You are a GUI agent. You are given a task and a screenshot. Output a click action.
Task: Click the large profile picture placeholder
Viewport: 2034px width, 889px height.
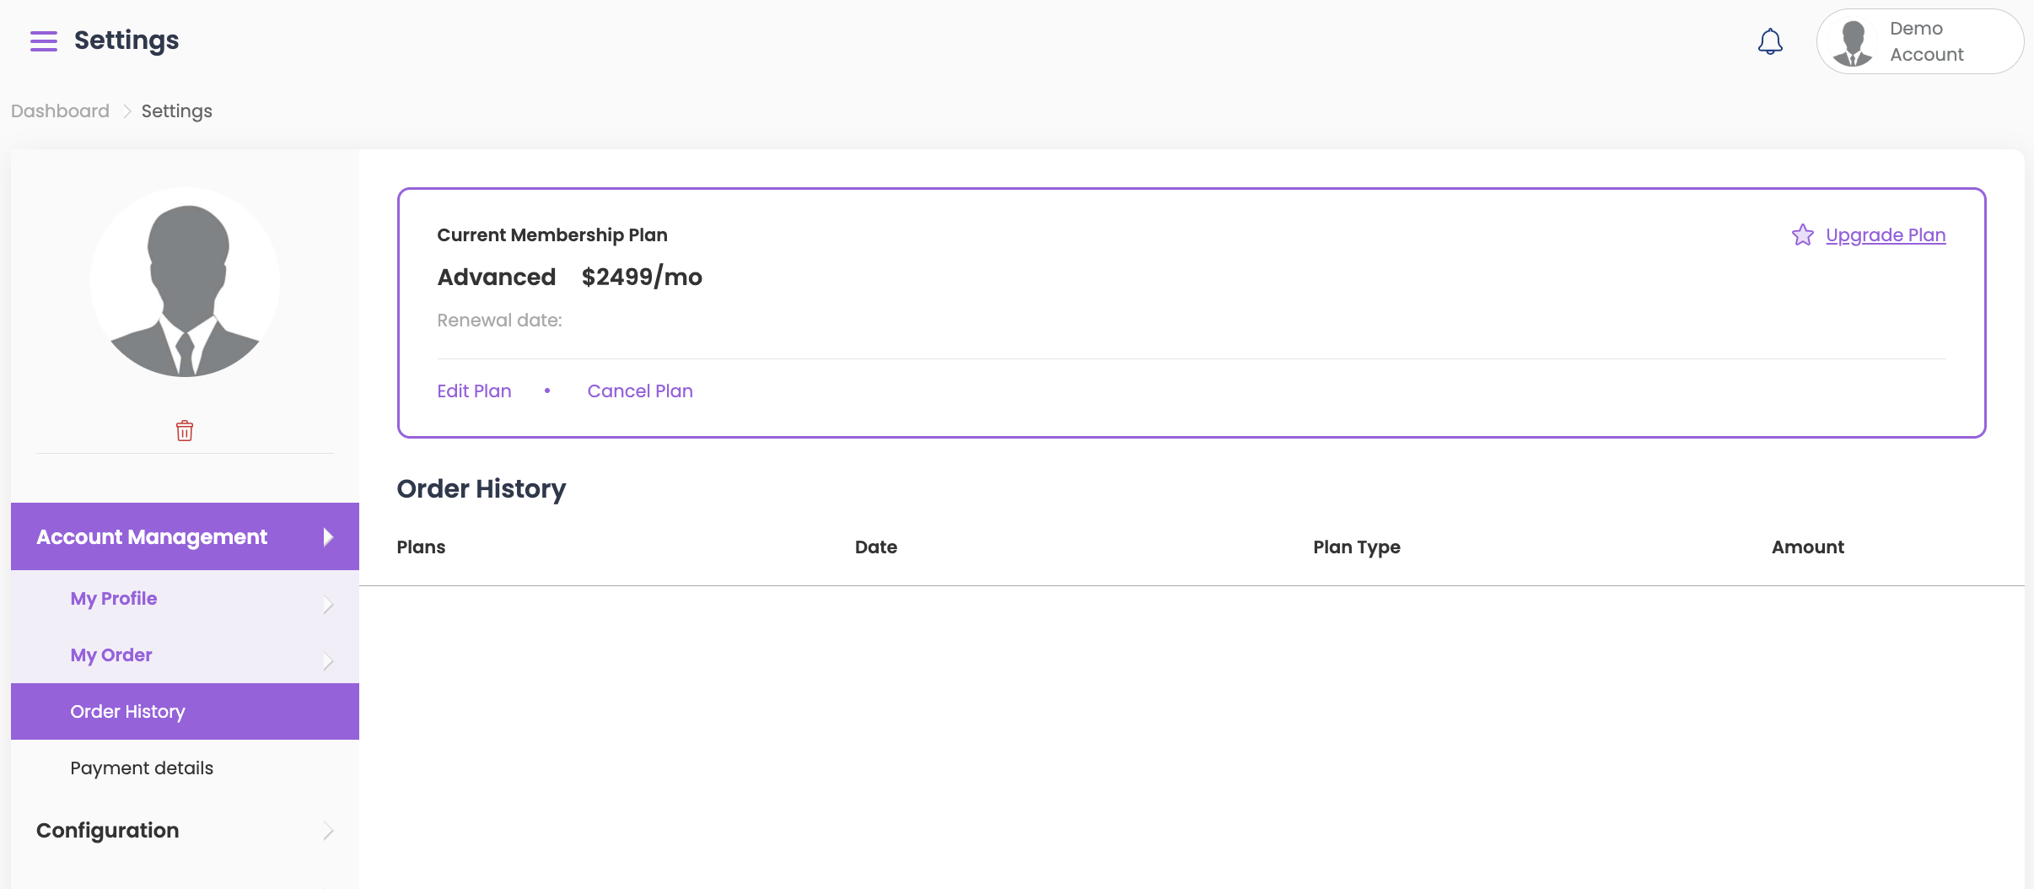tap(186, 283)
